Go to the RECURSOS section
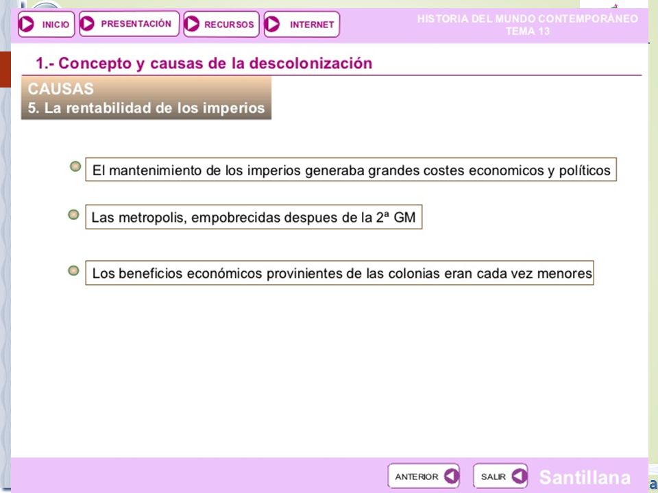658x493 pixels. pos(221,25)
